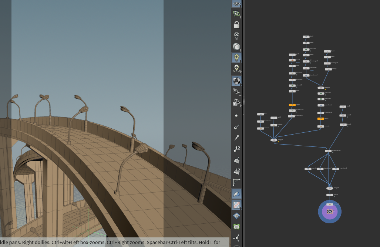This screenshot has width=380, height=247.
Task: Toggle primitive numbers display icon
Action: point(236,171)
